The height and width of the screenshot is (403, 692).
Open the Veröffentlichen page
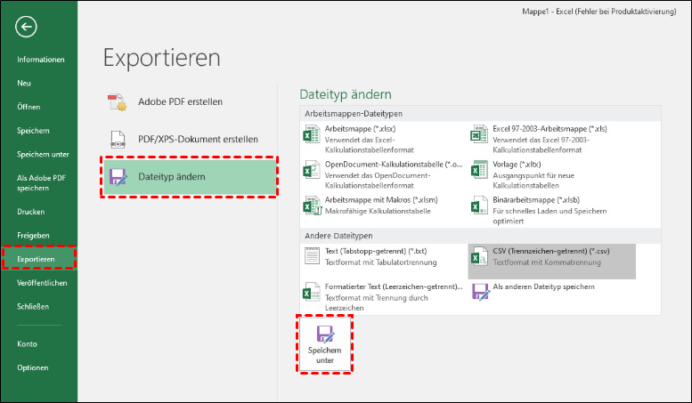(x=42, y=283)
